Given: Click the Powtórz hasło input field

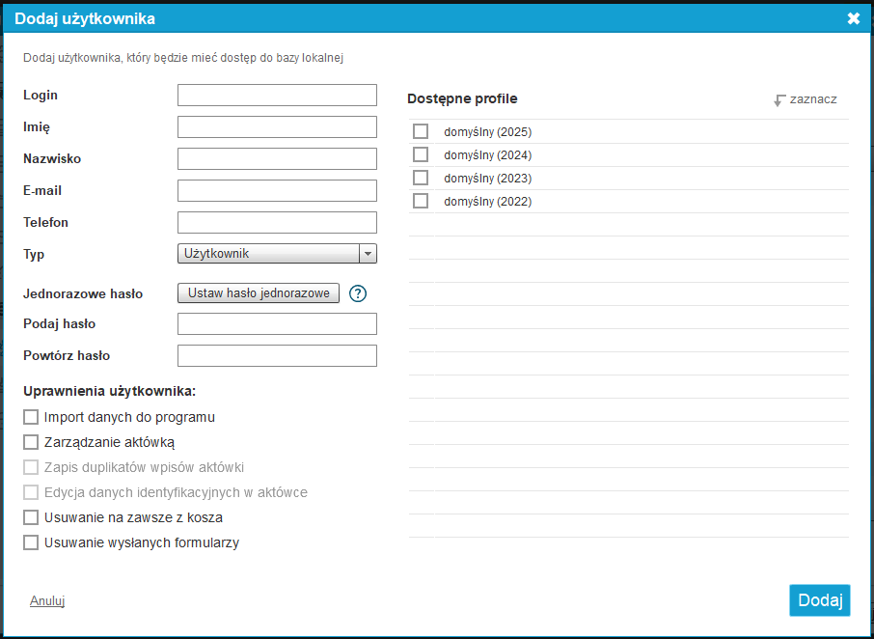Looking at the screenshot, I should [x=277, y=355].
